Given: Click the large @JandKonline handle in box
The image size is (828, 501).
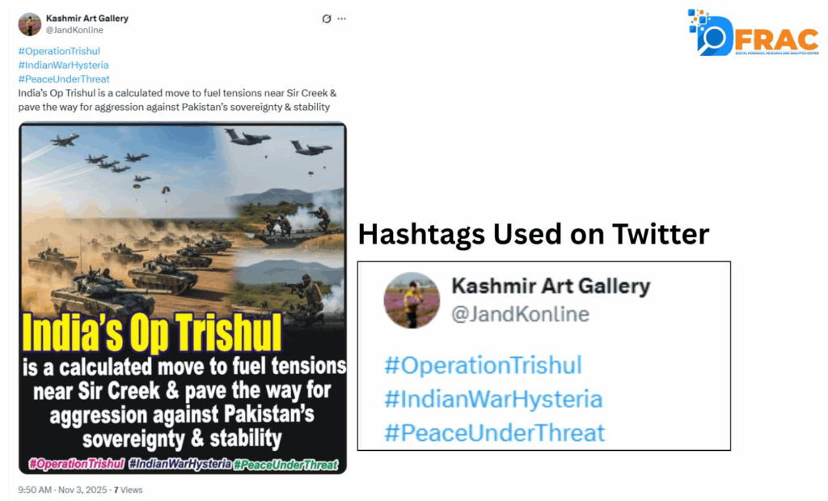Looking at the screenshot, I should 520,314.
